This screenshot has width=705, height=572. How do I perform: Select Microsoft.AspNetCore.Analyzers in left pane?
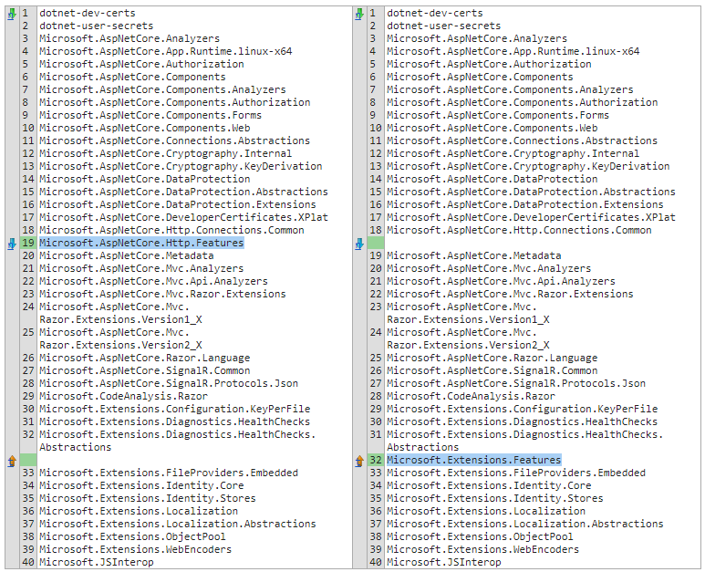(130, 38)
